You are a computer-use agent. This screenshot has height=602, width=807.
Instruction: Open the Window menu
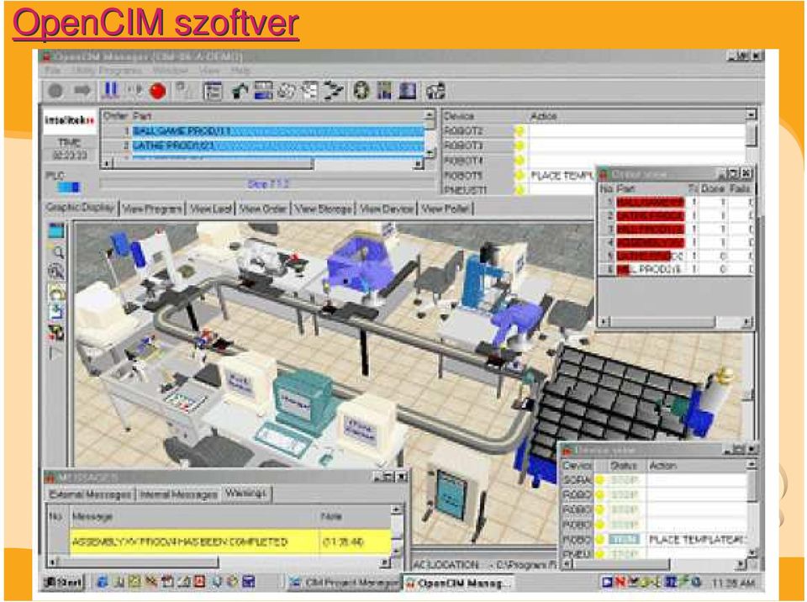tap(171, 70)
